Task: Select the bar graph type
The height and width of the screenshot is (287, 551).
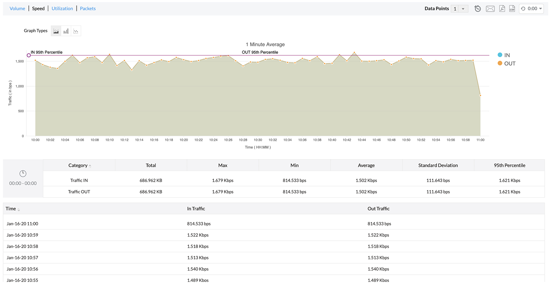Action: (x=66, y=31)
